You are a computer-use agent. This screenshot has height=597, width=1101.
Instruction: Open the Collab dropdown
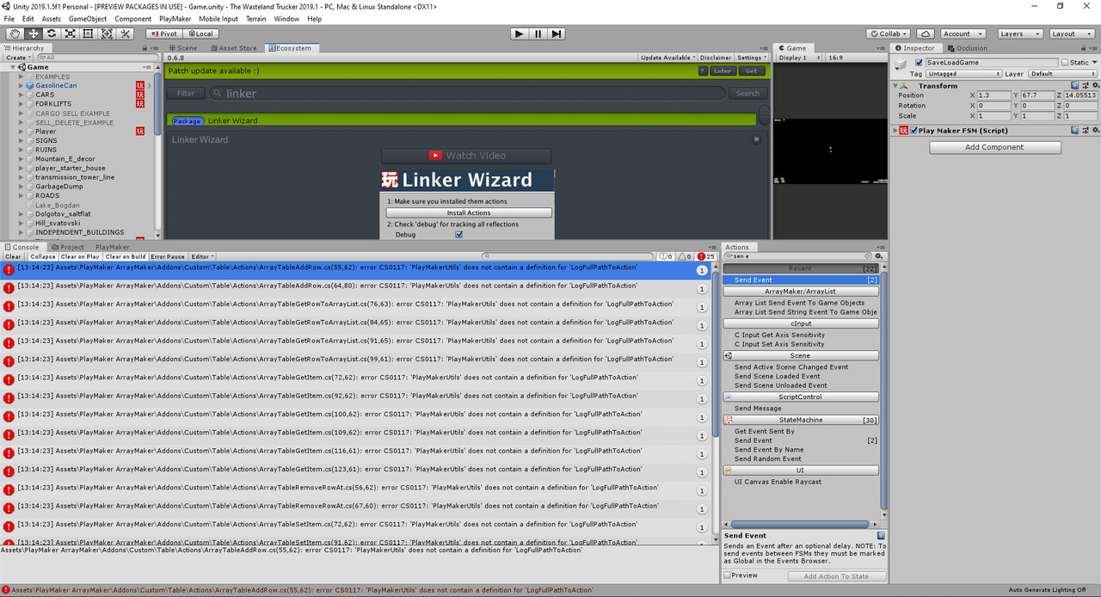point(888,34)
